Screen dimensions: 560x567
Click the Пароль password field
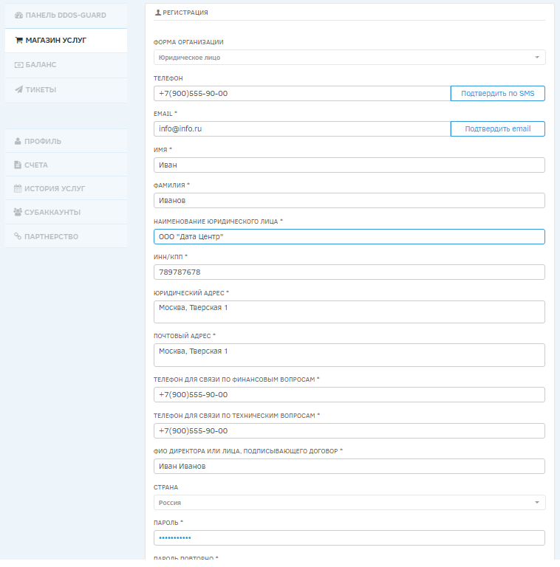pos(349,538)
